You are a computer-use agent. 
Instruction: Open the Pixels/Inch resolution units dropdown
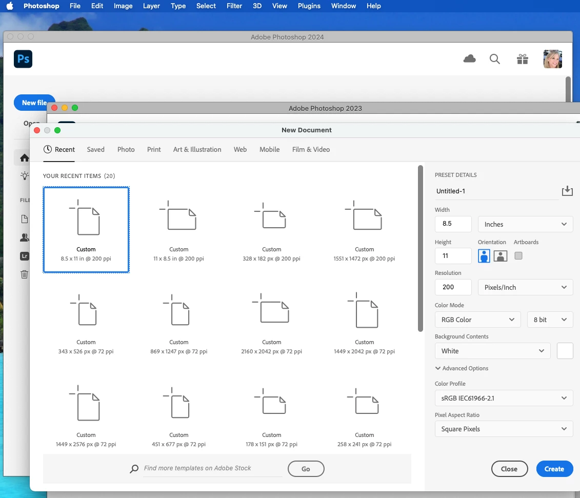pos(525,288)
